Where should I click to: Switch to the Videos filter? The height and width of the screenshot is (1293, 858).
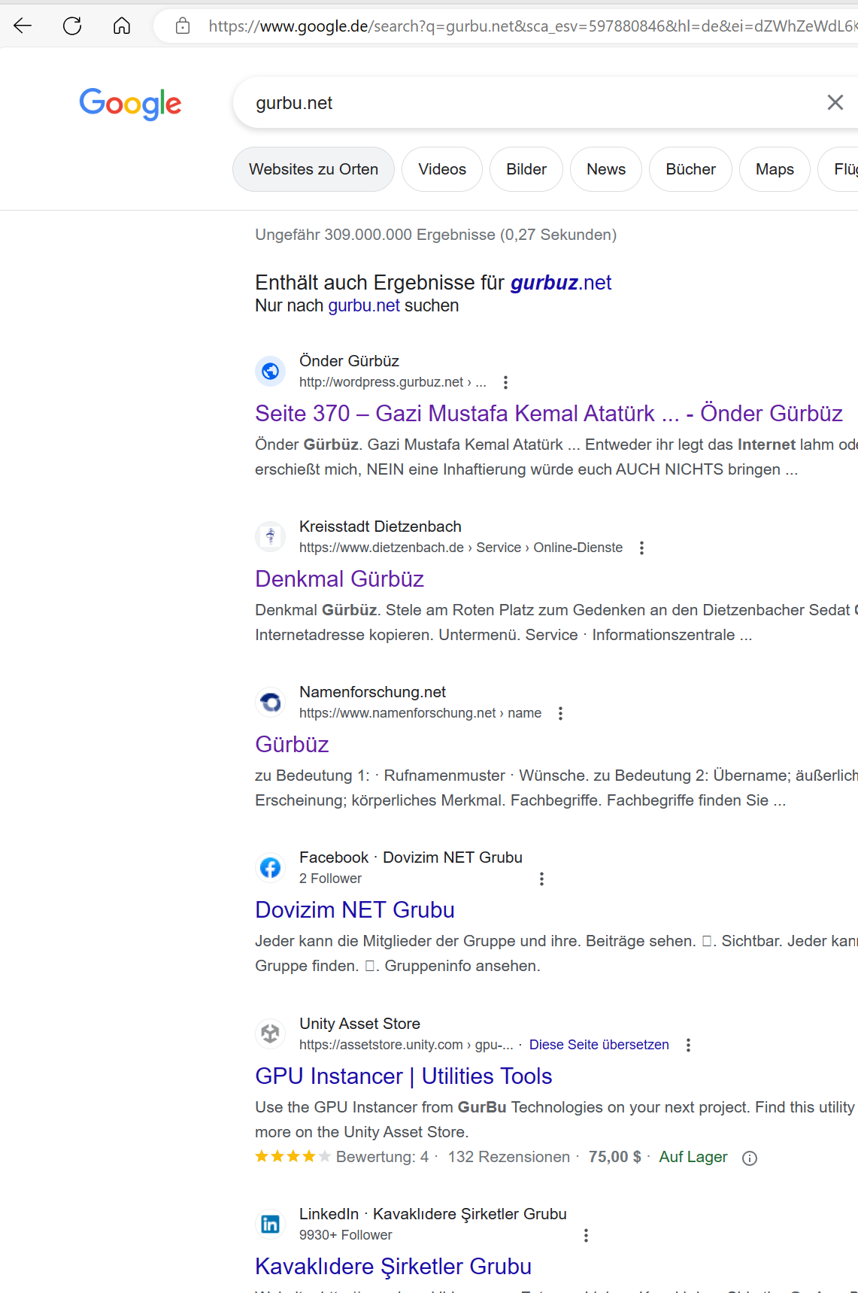[442, 169]
